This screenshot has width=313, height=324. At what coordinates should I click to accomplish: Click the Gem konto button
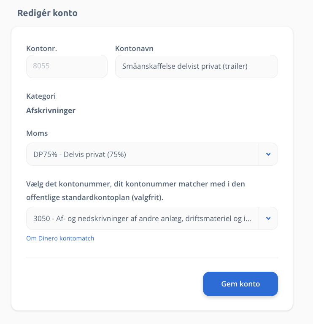pyautogui.click(x=240, y=284)
